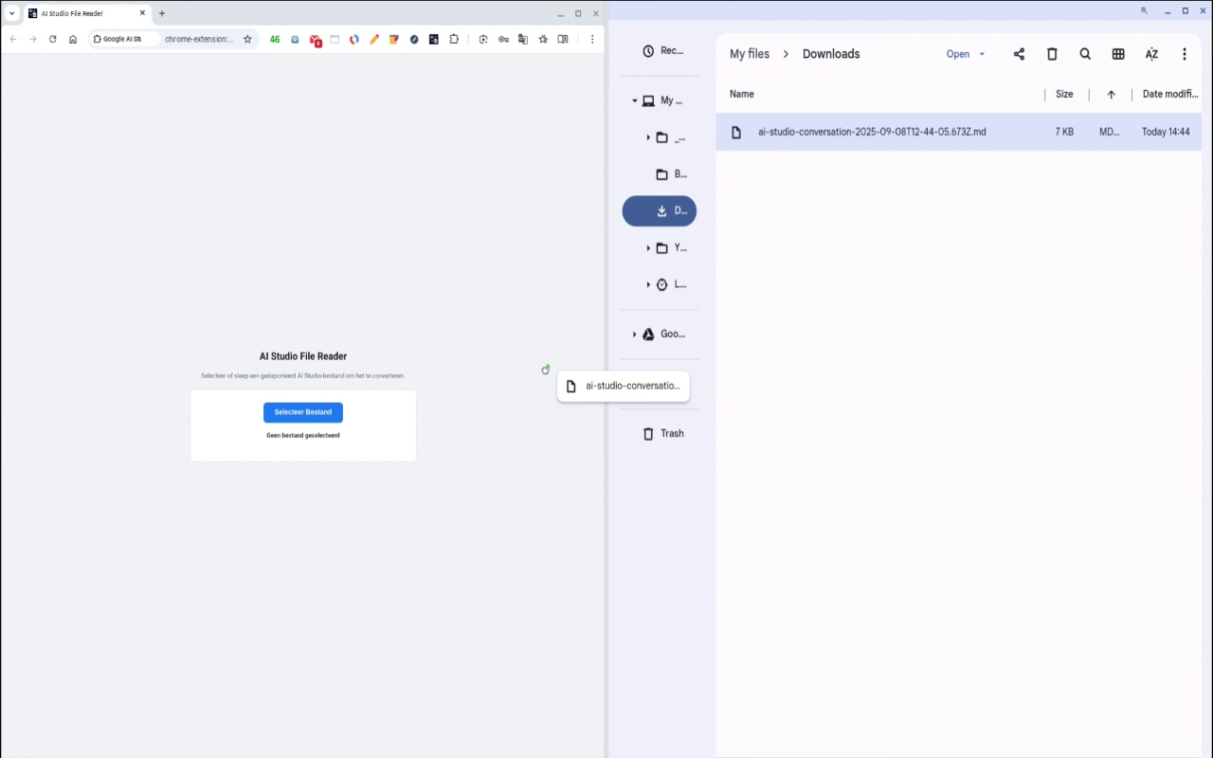Open the reading mode side panel icon
1213x758 pixels.
(x=563, y=39)
